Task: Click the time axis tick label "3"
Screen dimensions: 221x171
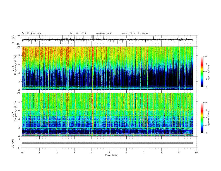Action: coord(74,153)
